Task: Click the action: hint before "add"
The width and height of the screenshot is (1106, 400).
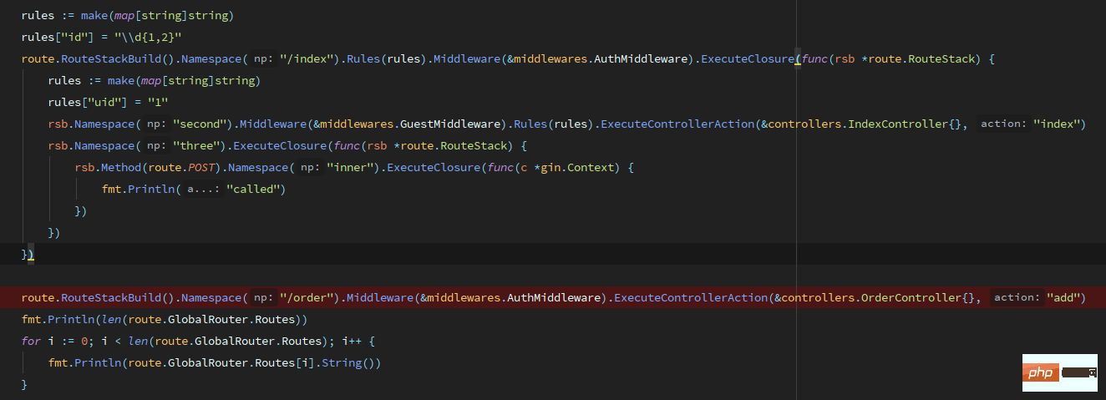Action: [1015, 298]
